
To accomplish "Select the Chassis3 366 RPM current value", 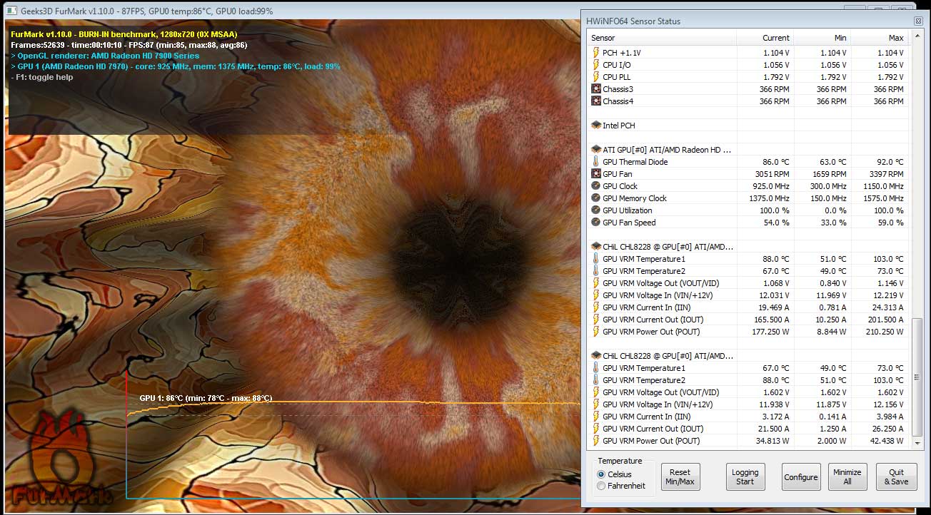I will [x=774, y=89].
